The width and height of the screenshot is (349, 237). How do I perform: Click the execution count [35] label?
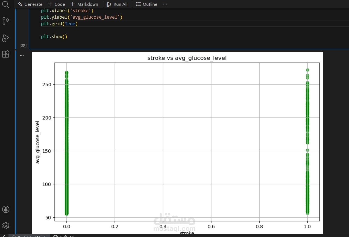tap(23, 45)
